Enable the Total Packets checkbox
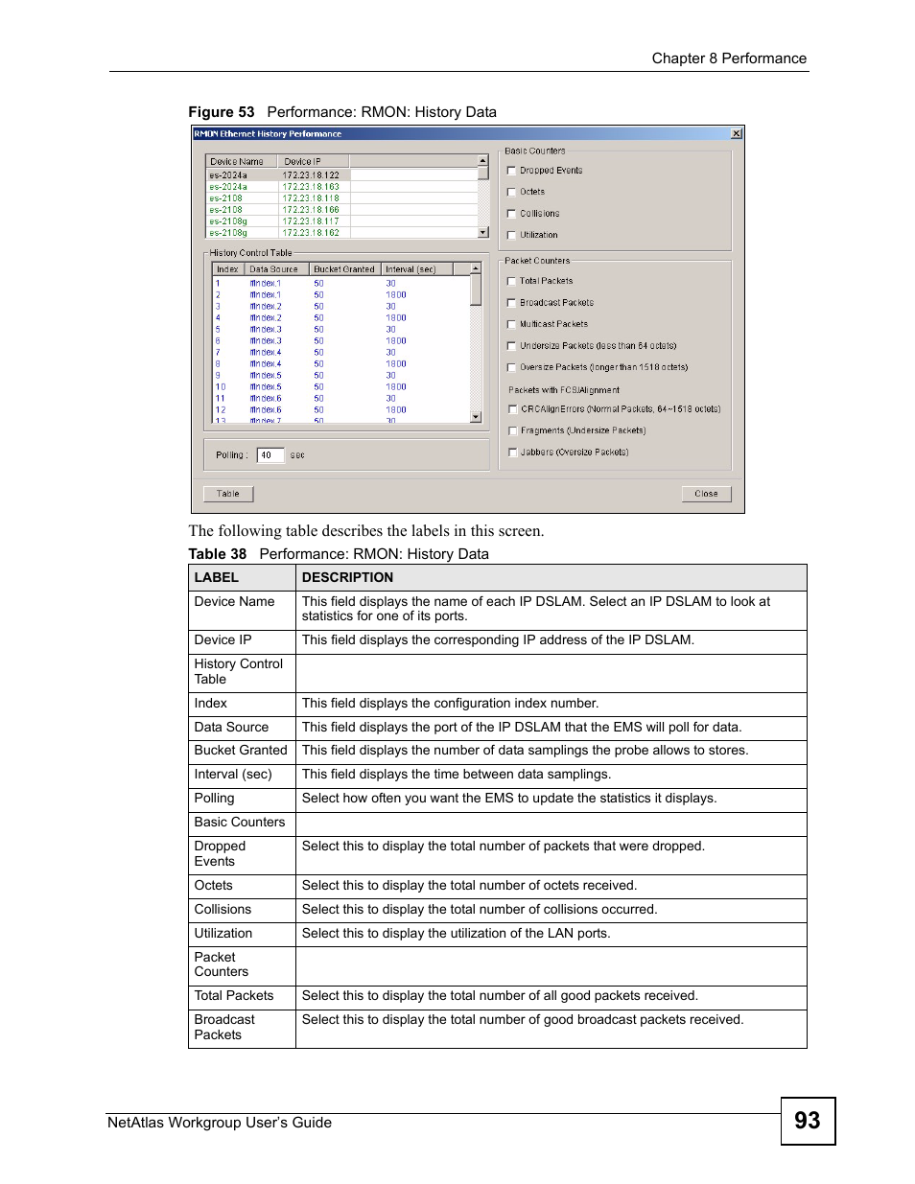This screenshot has height=1184, width=915. coord(511,281)
